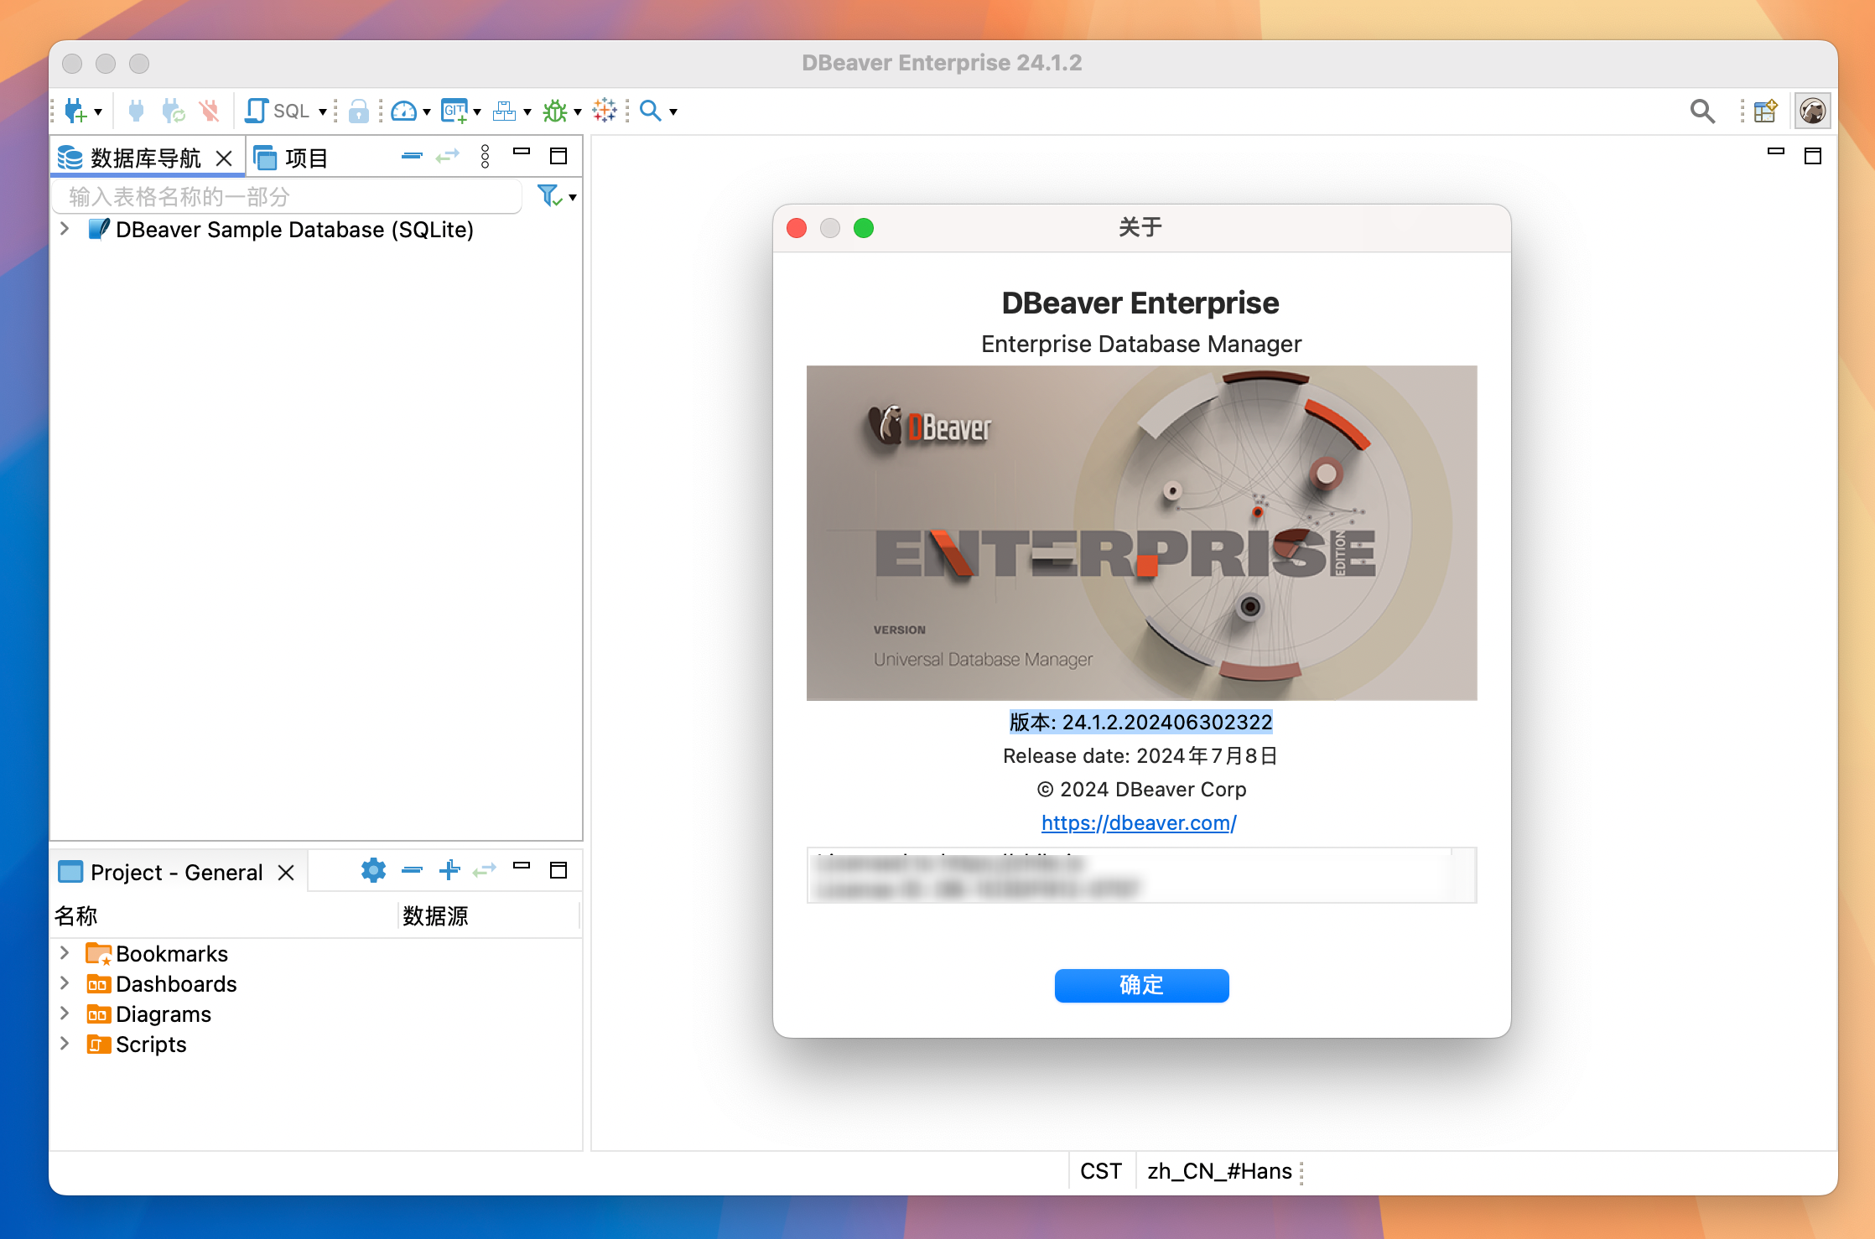Click the transaction lock icon
Screen dimensions: 1875x1239
[x=358, y=111]
